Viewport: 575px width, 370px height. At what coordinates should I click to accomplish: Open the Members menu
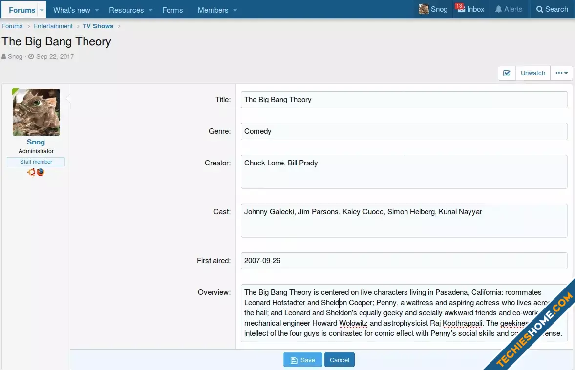click(213, 10)
